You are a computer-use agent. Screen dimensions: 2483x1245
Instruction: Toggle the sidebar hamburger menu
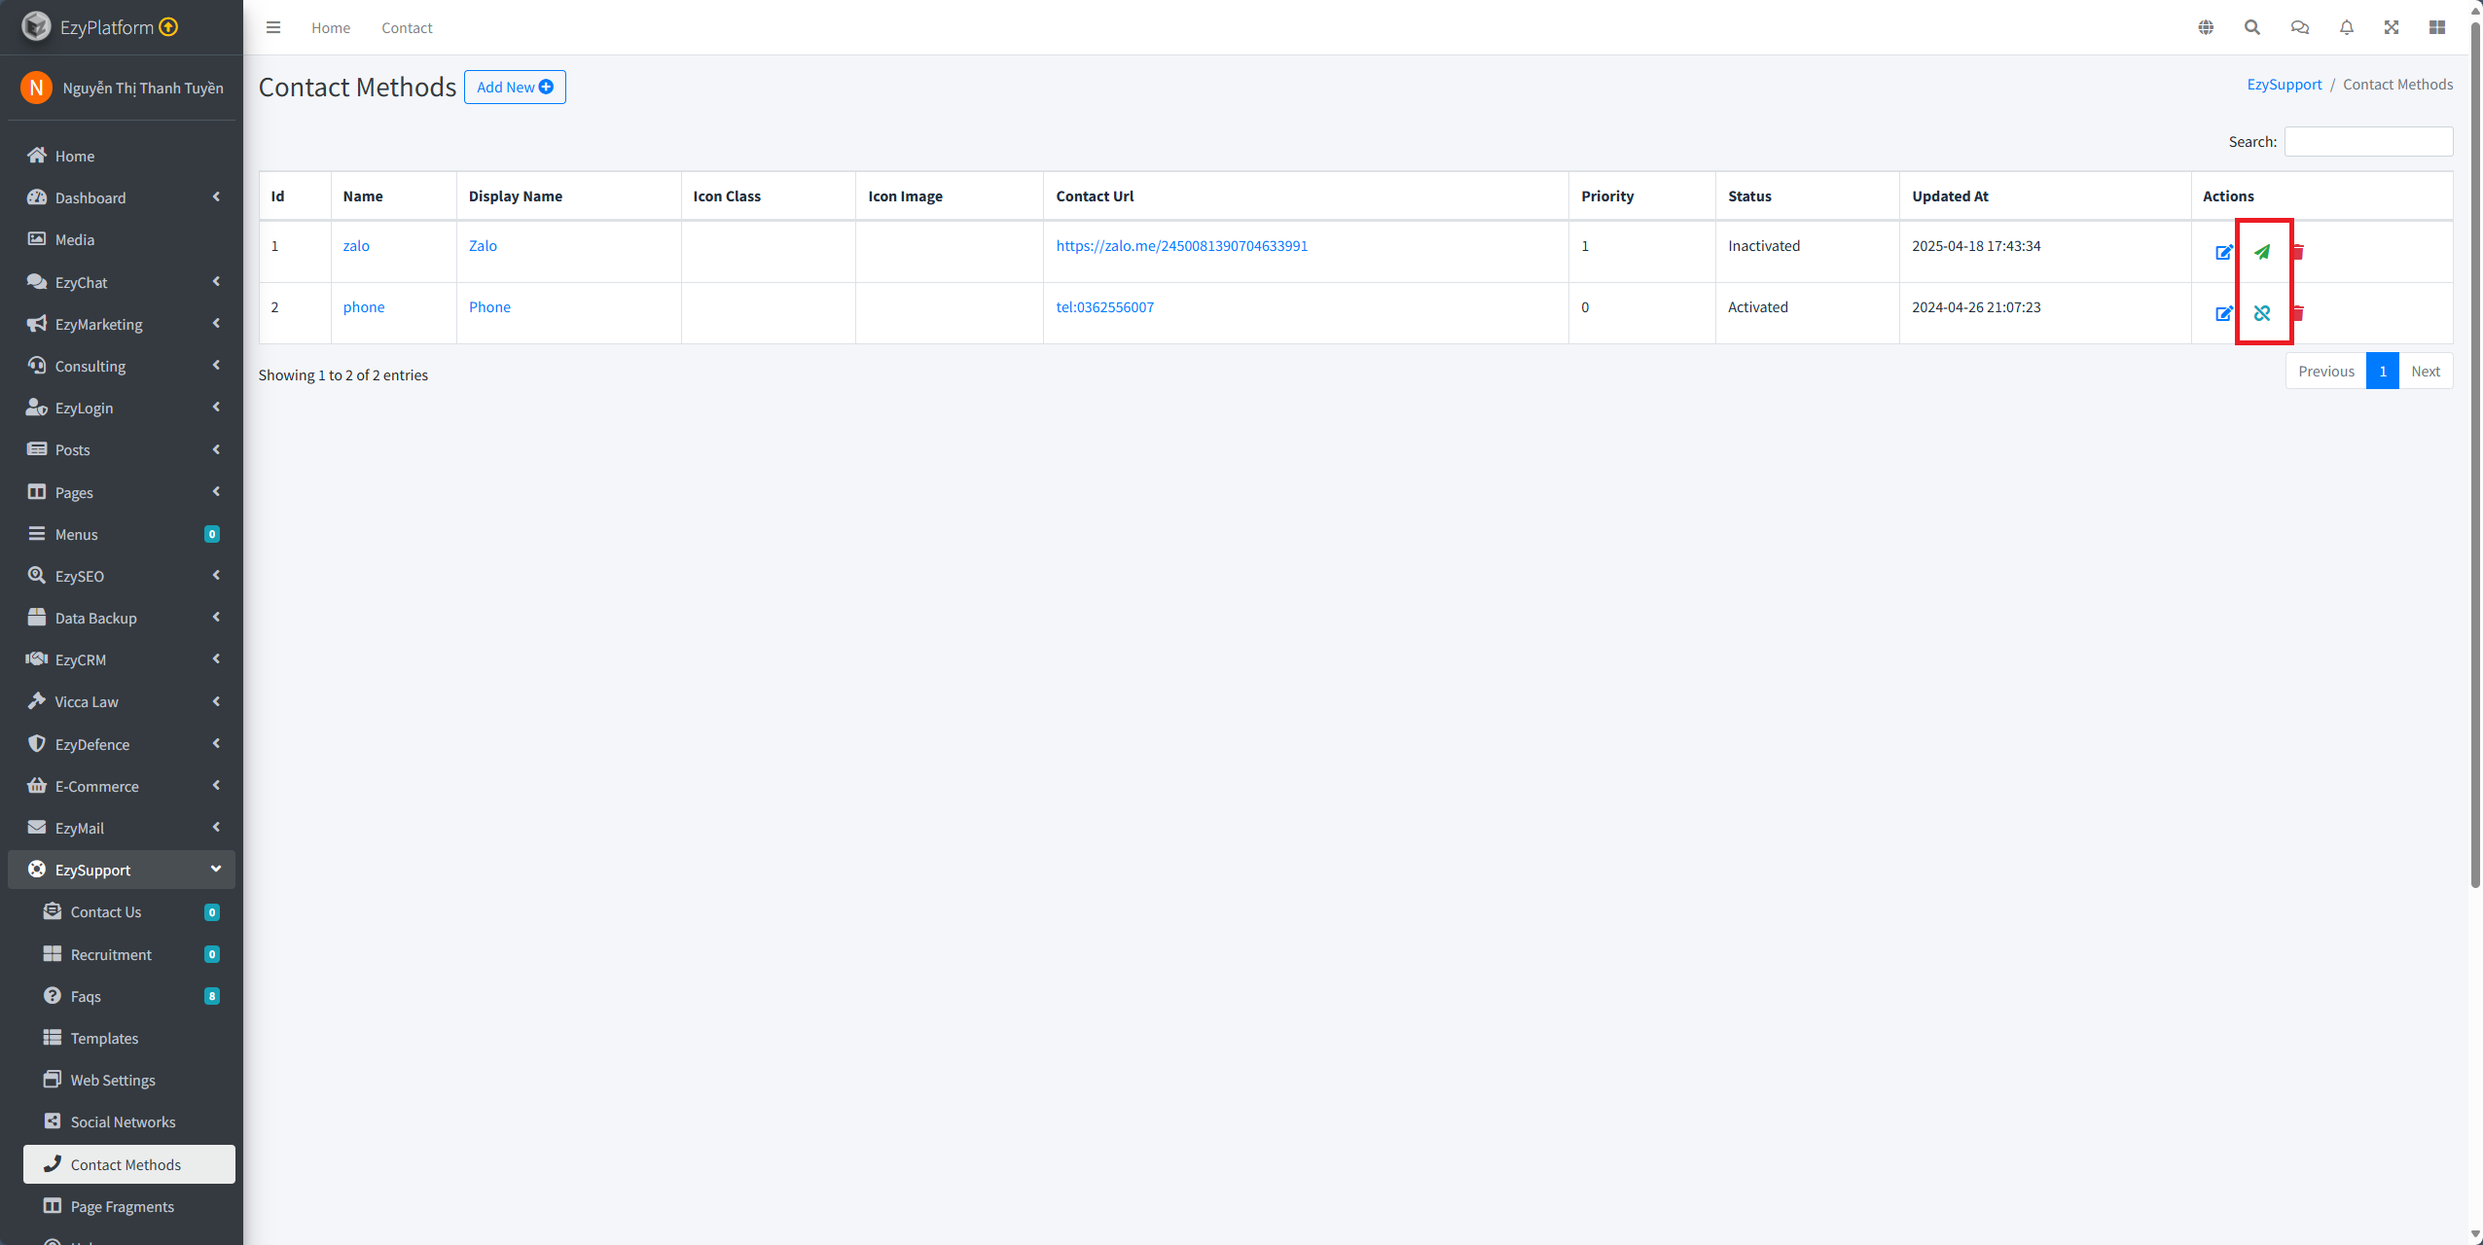pyautogui.click(x=273, y=27)
